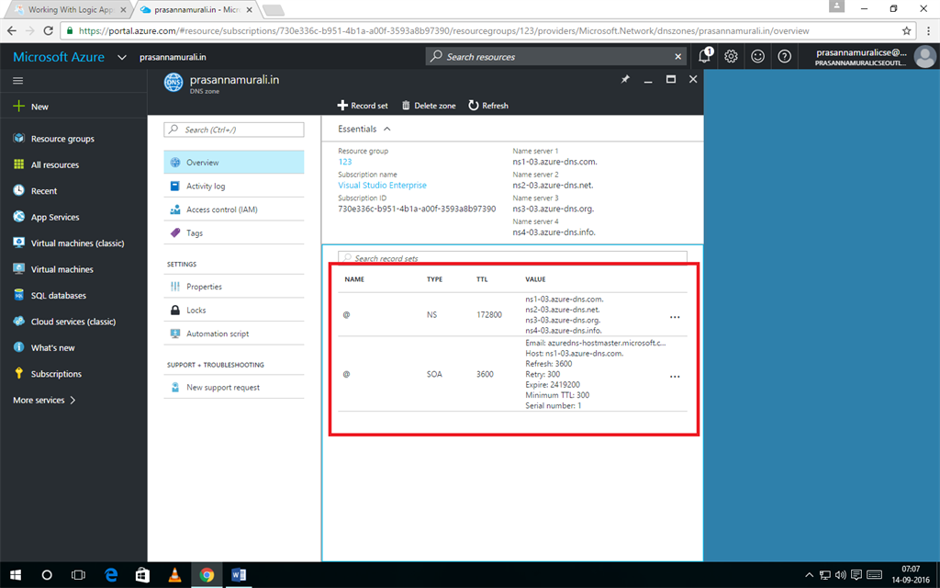
Task: Open the dropdown next to Microsoft Azure
Action: (x=122, y=57)
